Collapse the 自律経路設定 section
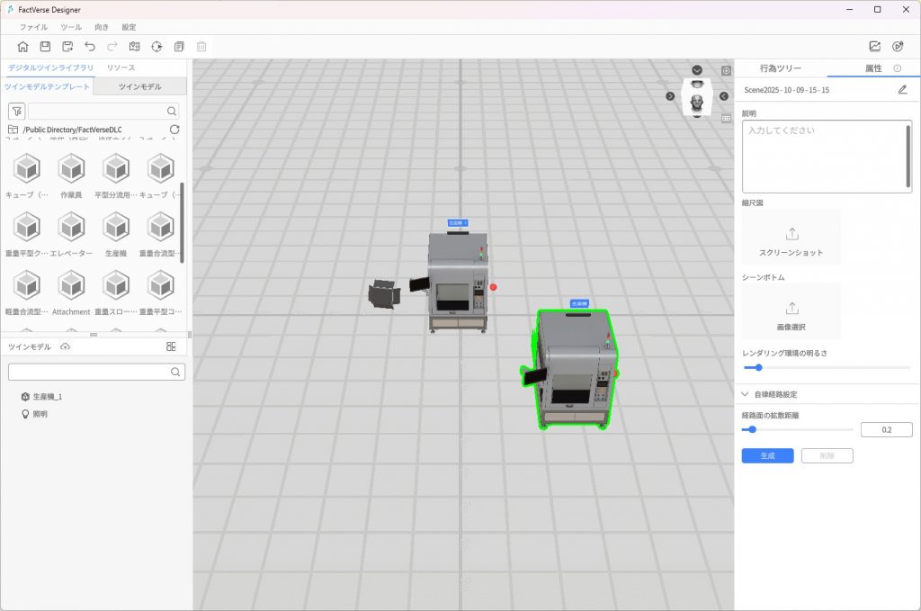The width and height of the screenshot is (921, 611). pos(745,394)
